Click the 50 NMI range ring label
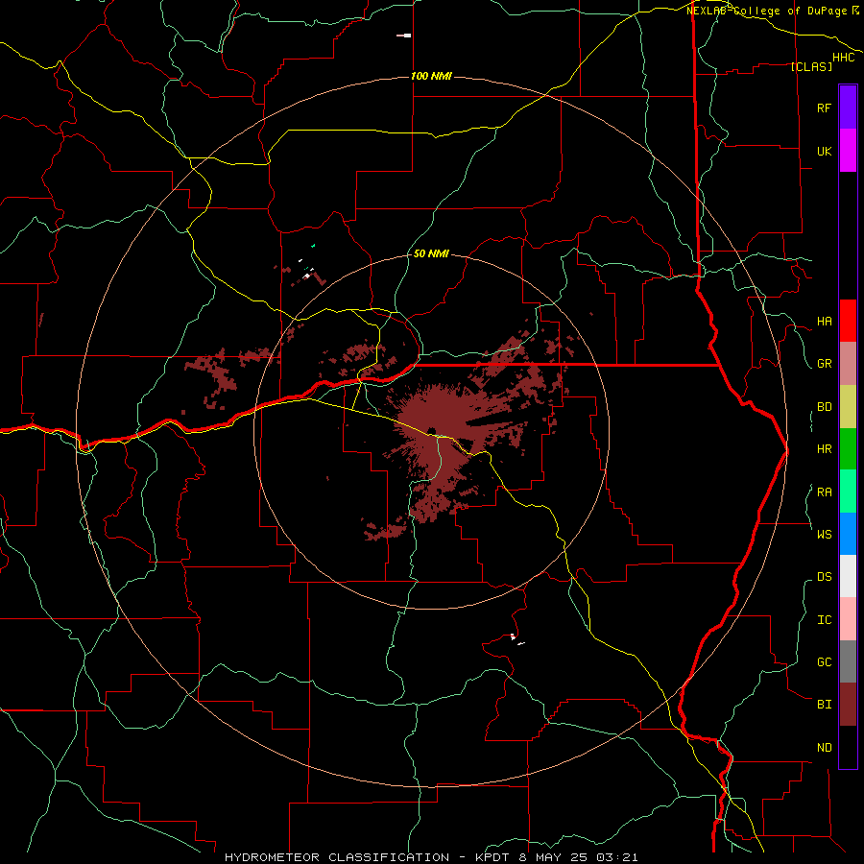This screenshot has width=864, height=864. tap(431, 253)
